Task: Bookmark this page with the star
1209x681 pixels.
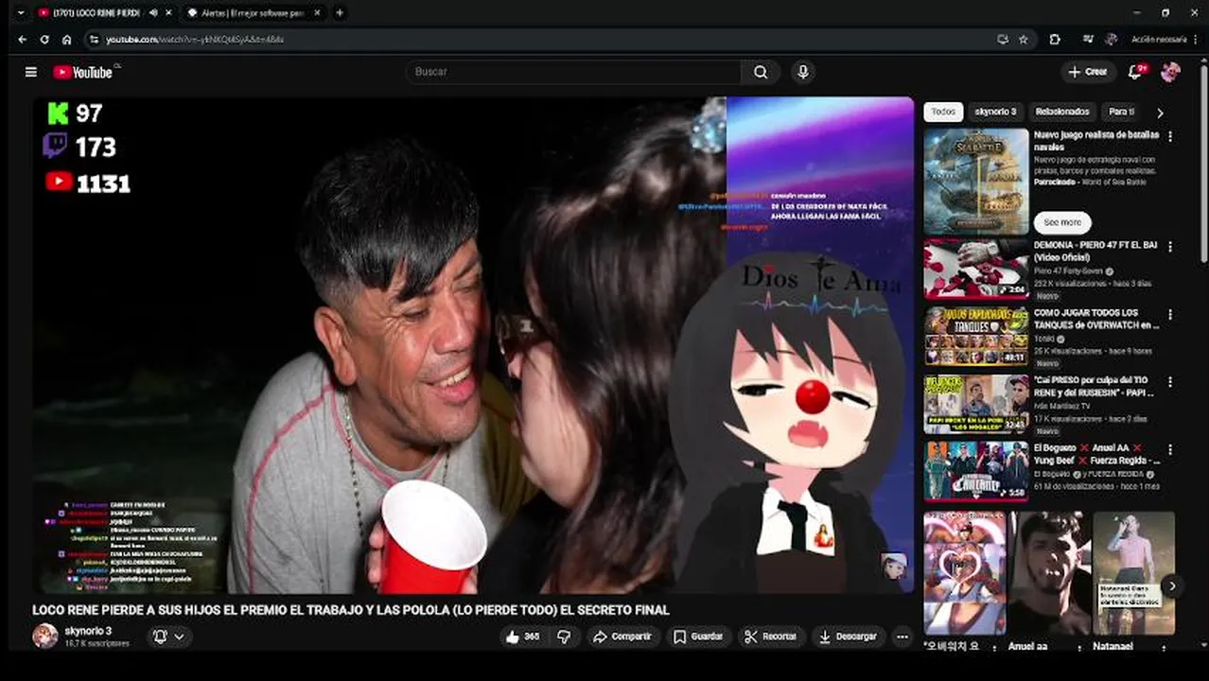Action: (1023, 40)
